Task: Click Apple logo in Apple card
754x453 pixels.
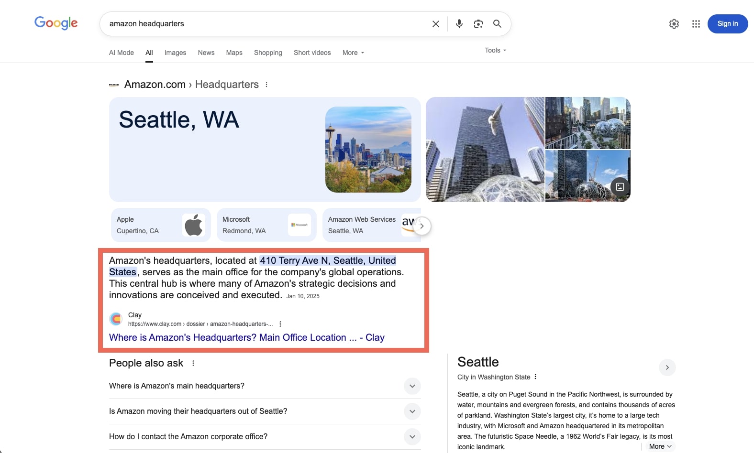Action: (194, 225)
